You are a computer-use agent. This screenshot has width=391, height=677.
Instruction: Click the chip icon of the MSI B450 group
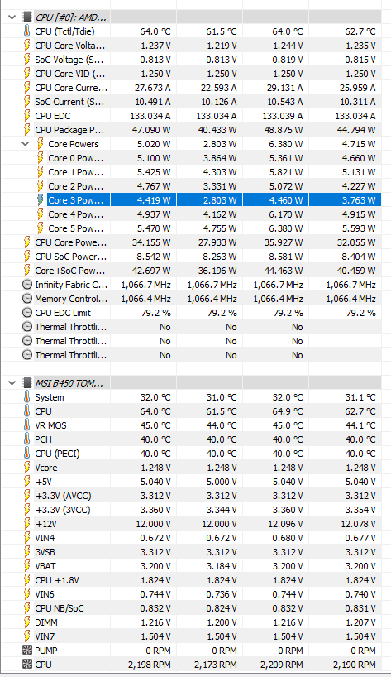[27, 383]
